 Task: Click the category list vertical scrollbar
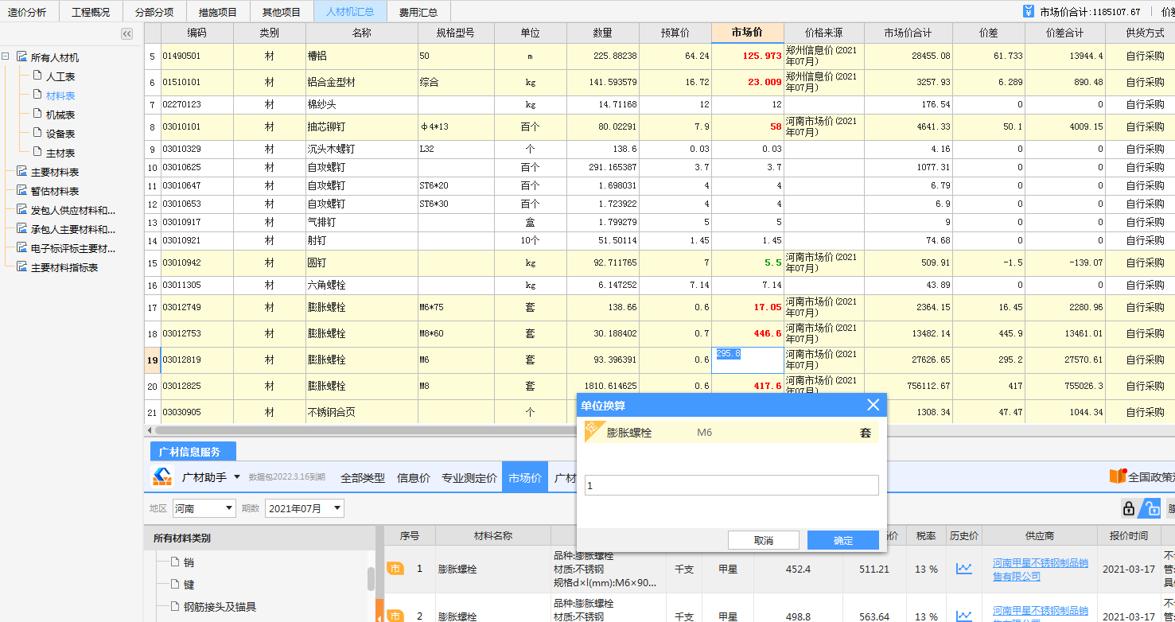[371, 579]
